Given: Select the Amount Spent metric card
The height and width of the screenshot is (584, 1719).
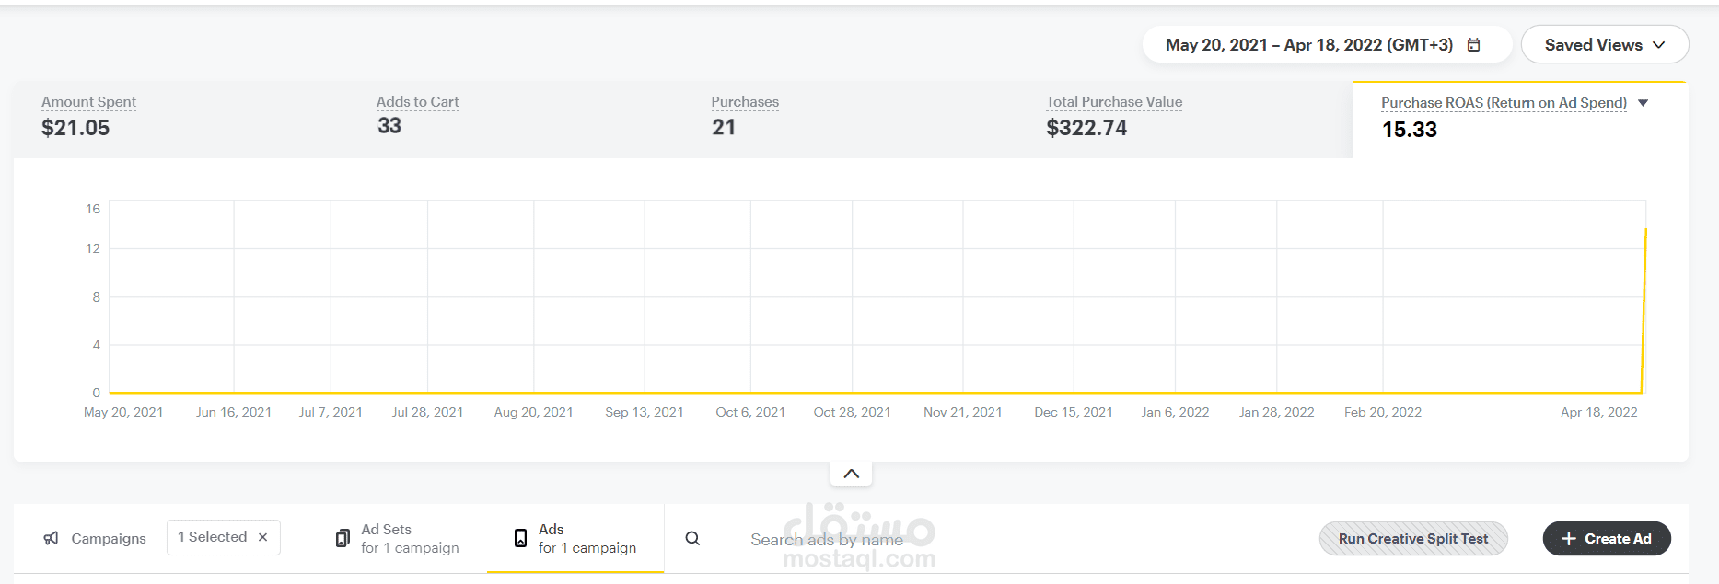Looking at the screenshot, I should click(88, 118).
